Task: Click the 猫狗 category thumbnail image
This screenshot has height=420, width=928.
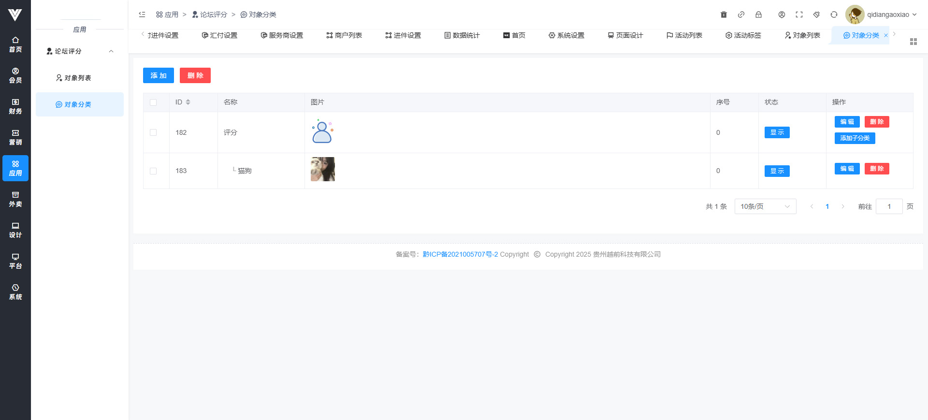Action: click(322, 169)
